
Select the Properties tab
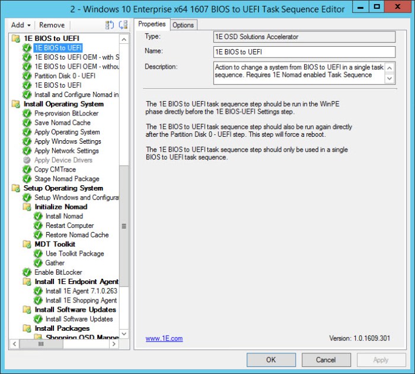(152, 24)
